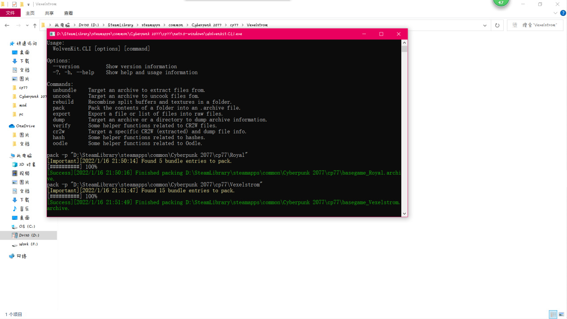Go up one folder level
Screen dimensions: 567x319
pyautogui.click(x=35, y=25)
